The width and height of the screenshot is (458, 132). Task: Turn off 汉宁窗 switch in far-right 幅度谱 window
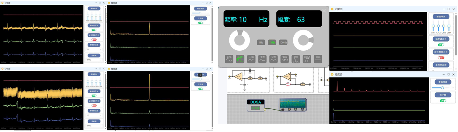pos(443,101)
